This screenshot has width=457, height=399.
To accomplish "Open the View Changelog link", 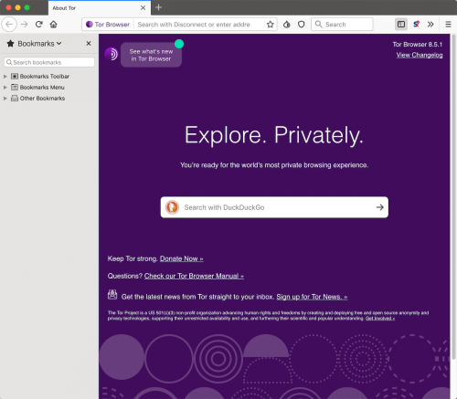I will click(x=420, y=55).
